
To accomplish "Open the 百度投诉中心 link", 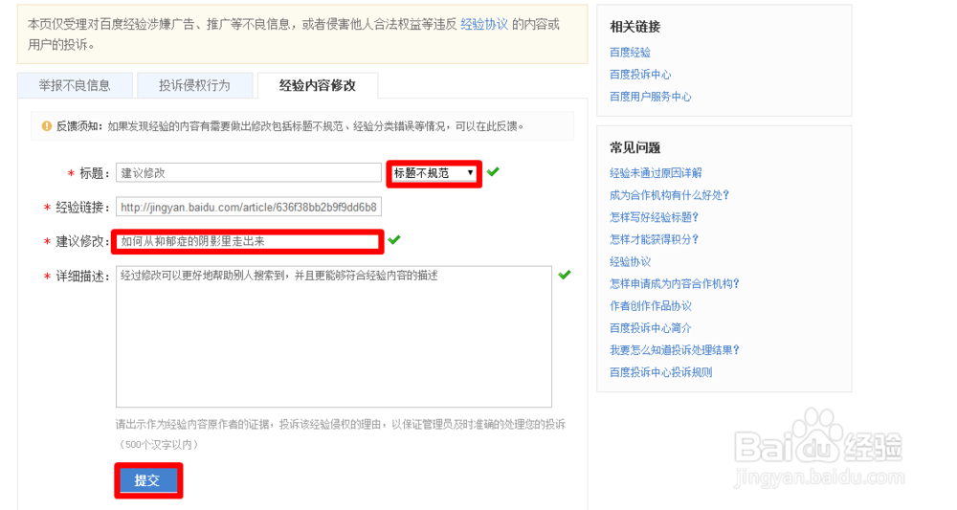I will (x=640, y=75).
